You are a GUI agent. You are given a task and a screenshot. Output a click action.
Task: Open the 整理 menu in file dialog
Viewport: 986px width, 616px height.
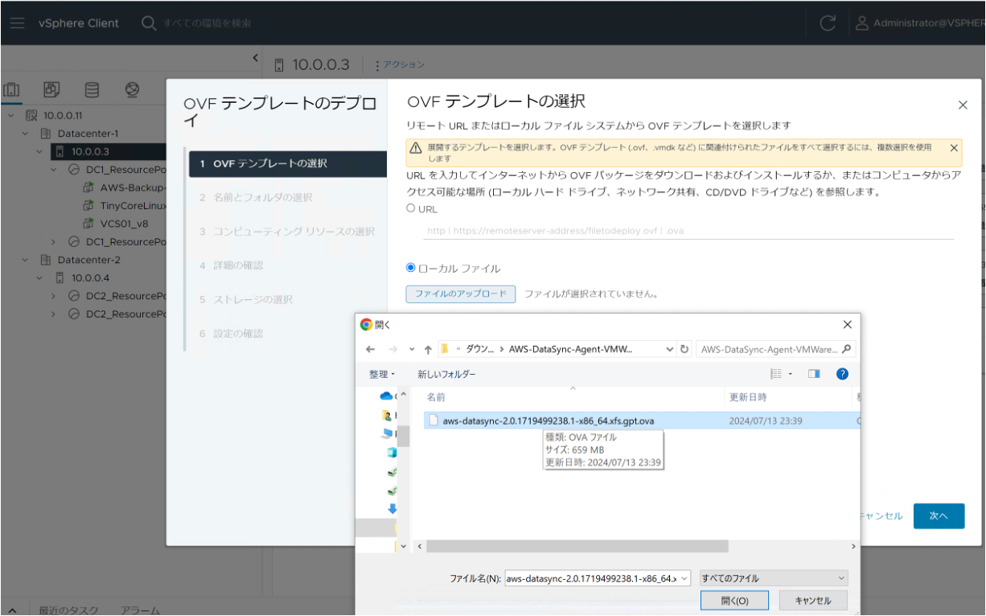(x=382, y=374)
